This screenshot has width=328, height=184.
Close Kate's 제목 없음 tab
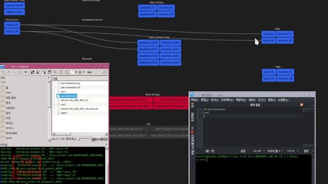point(301,105)
